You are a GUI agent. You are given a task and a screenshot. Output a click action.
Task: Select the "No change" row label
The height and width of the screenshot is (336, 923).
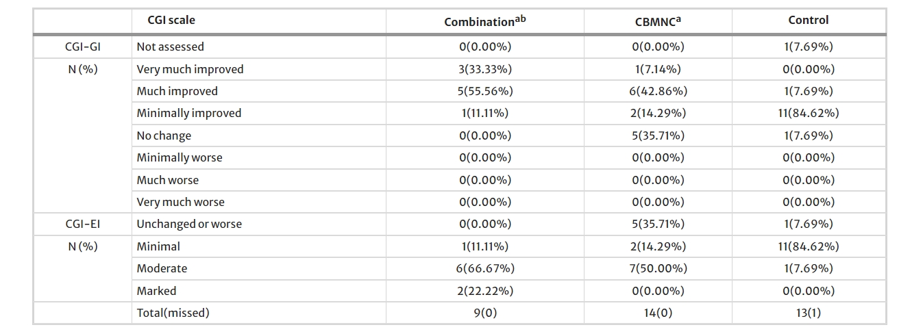pos(164,135)
